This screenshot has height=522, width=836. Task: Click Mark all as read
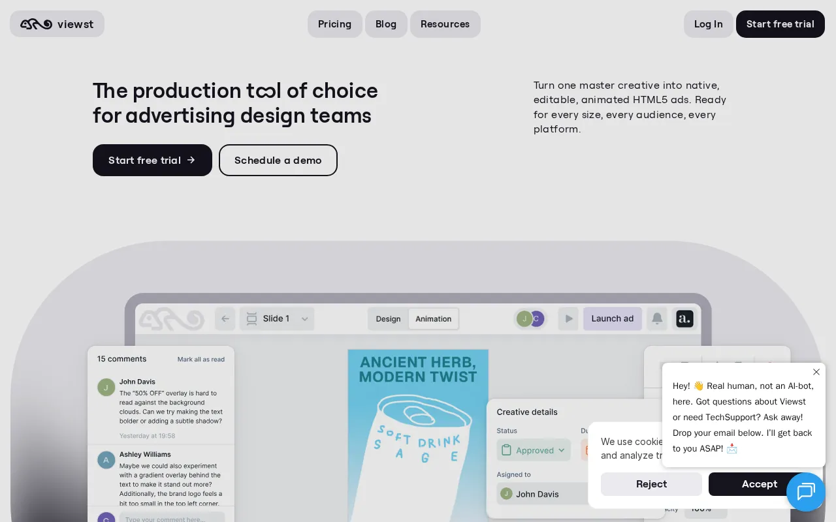coord(201,360)
